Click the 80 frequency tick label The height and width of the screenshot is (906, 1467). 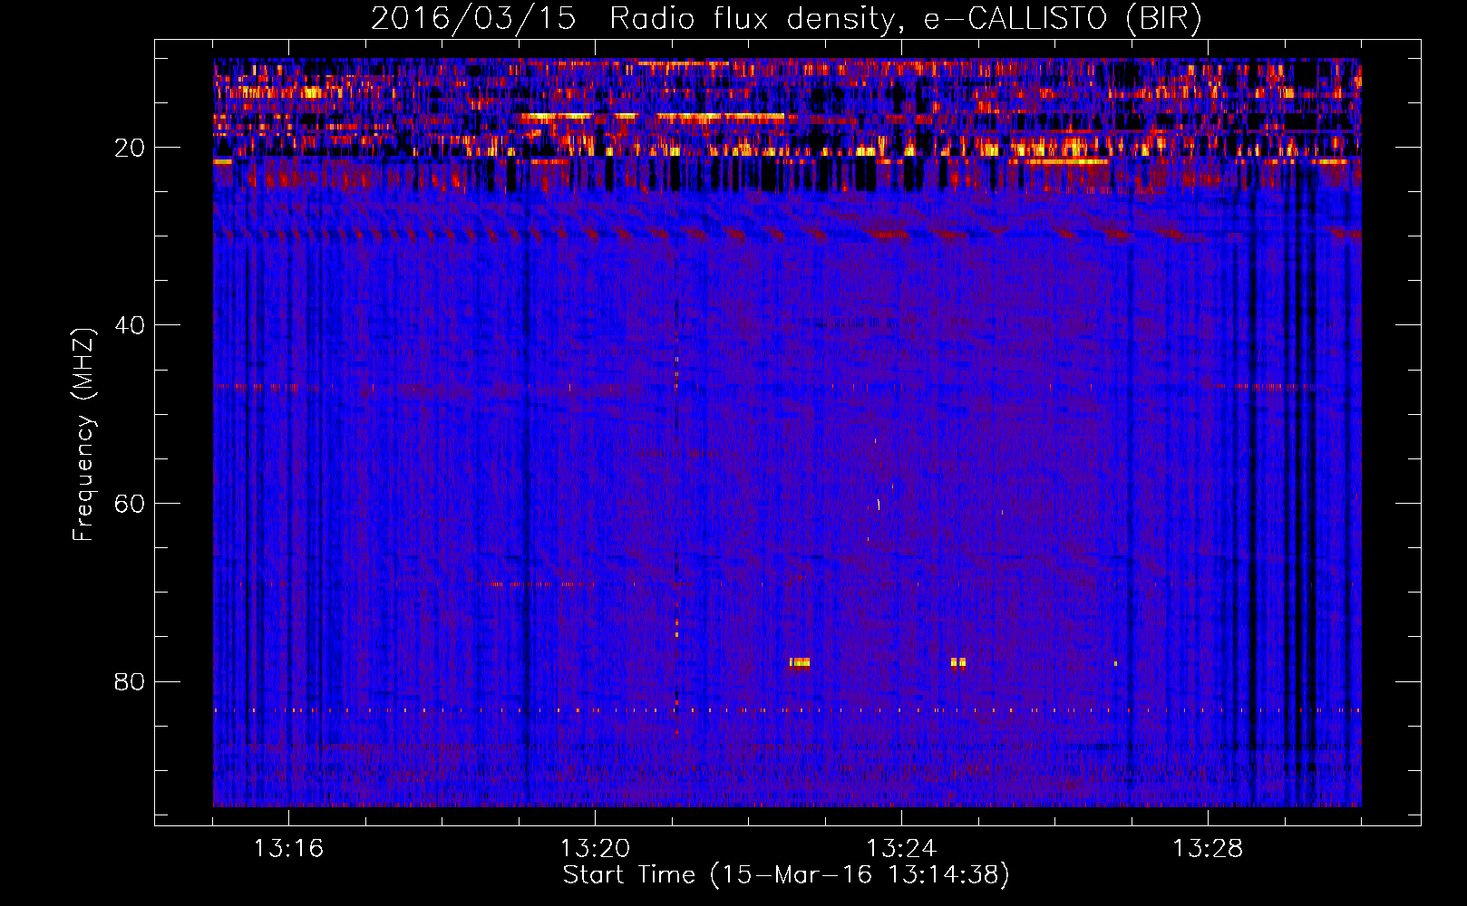click(130, 681)
